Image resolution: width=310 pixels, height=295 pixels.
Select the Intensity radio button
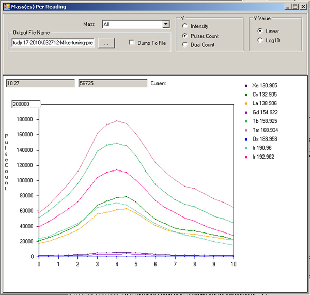(184, 26)
